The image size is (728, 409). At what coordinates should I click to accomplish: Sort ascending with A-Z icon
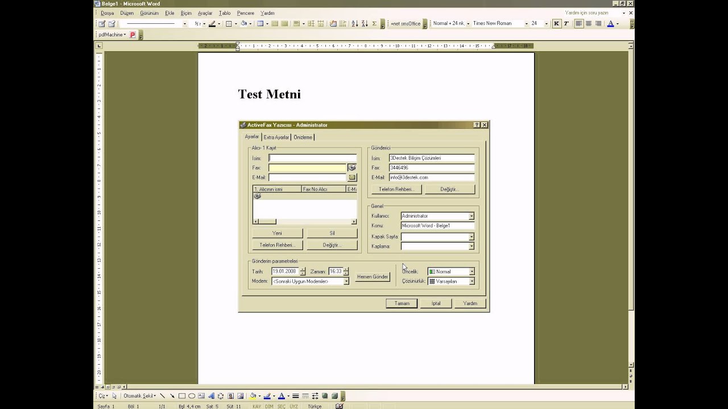click(355, 24)
